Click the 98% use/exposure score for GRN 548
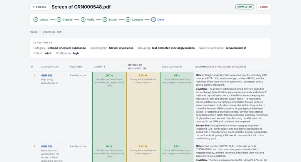Viewport: 301px width, 162px height. click(x=177, y=75)
